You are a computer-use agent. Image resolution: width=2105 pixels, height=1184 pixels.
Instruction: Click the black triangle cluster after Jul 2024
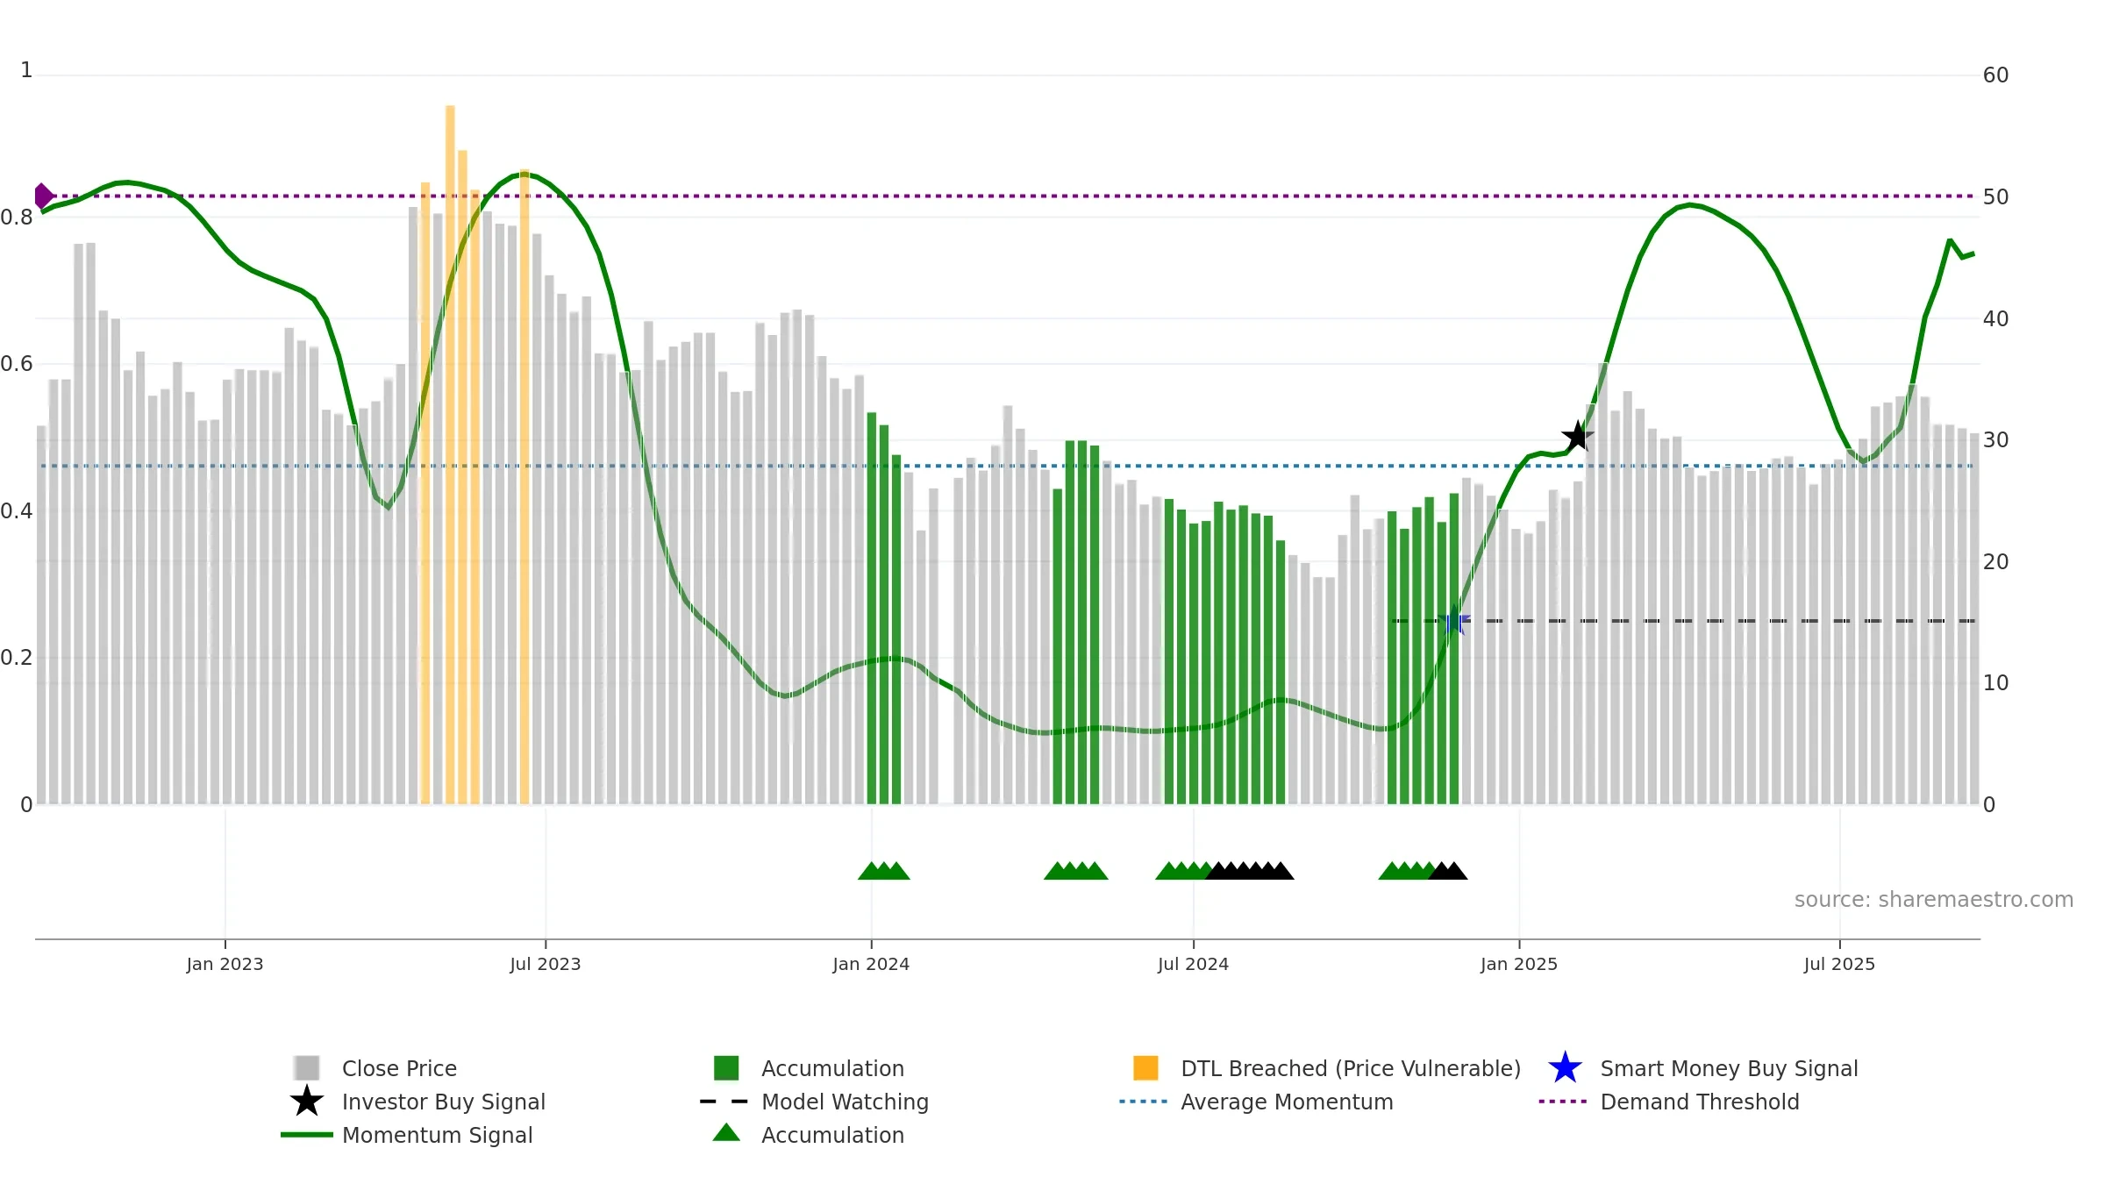coord(1249,870)
